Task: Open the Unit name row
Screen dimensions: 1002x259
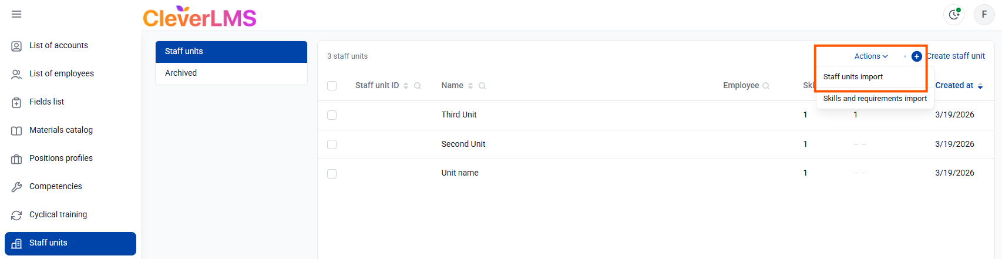Action: click(x=460, y=173)
